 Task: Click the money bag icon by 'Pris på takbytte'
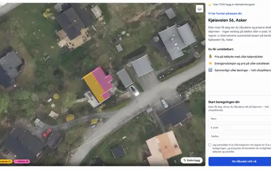(210, 56)
